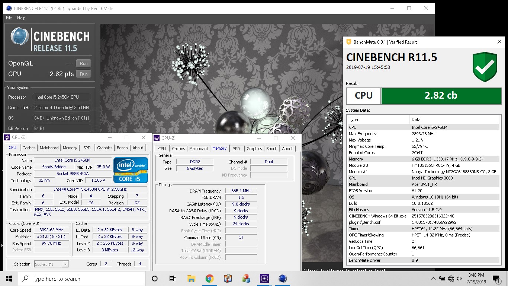Click the Sandy Bridge code name field
The height and width of the screenshot is (286, 508).
(x=54, y=167)
